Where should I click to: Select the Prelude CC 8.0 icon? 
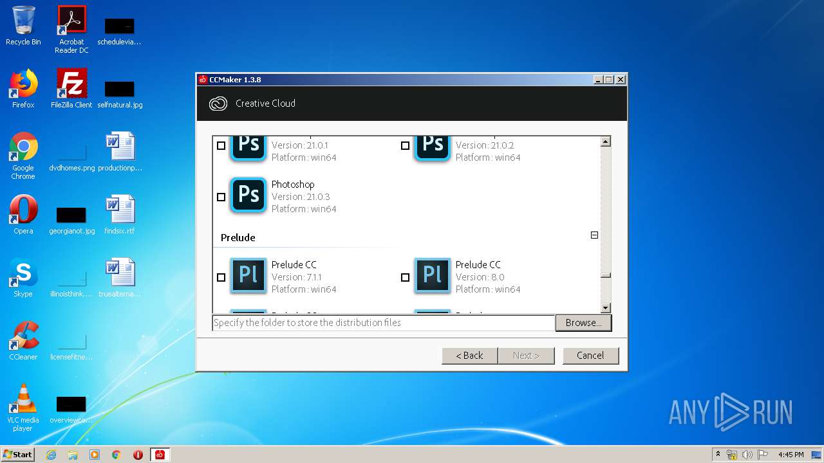tap(433, 276)
